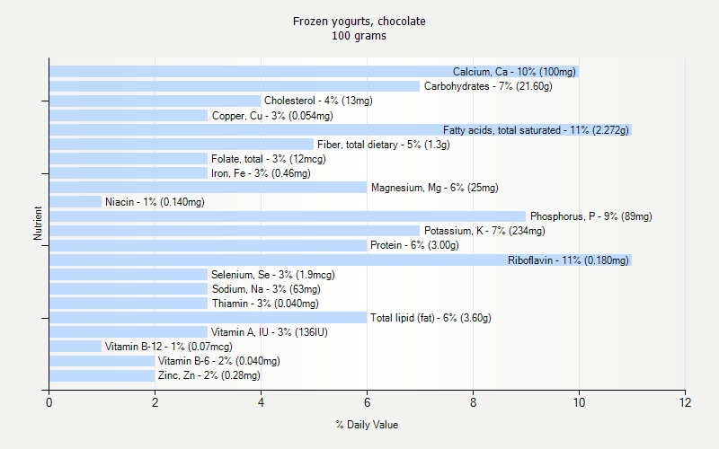
Task: Click the Niacin 1% label
Action: (155, 202)
